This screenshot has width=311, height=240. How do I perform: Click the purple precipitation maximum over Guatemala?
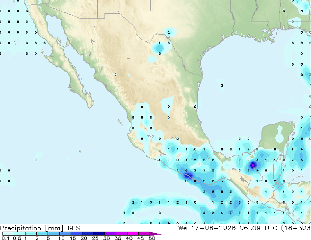click(253, 165)
